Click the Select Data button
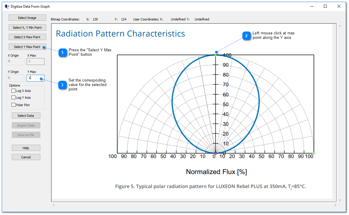This screenshot has width=349, height=215. click(26, 116)
